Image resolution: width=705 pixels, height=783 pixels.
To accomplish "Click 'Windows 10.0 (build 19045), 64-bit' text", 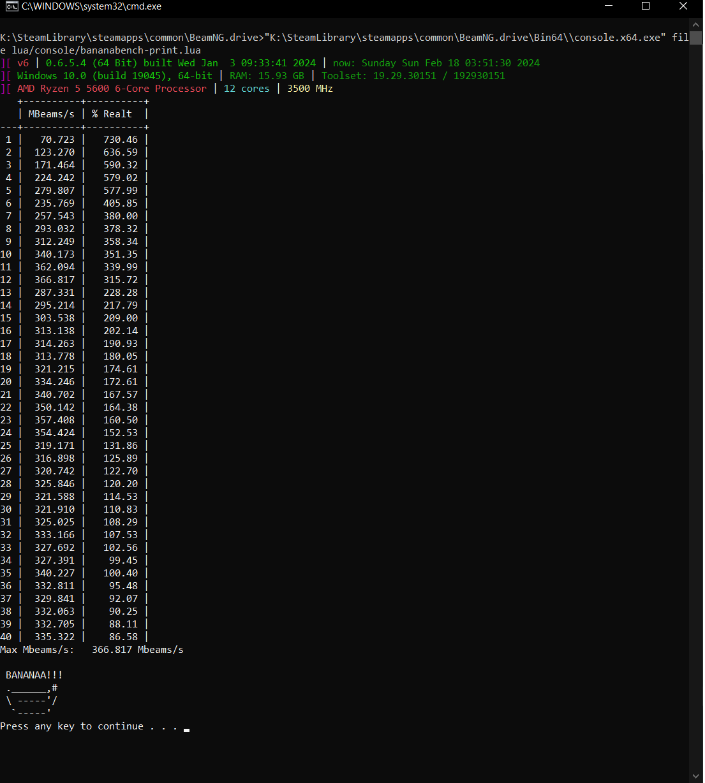I will 115,76.
